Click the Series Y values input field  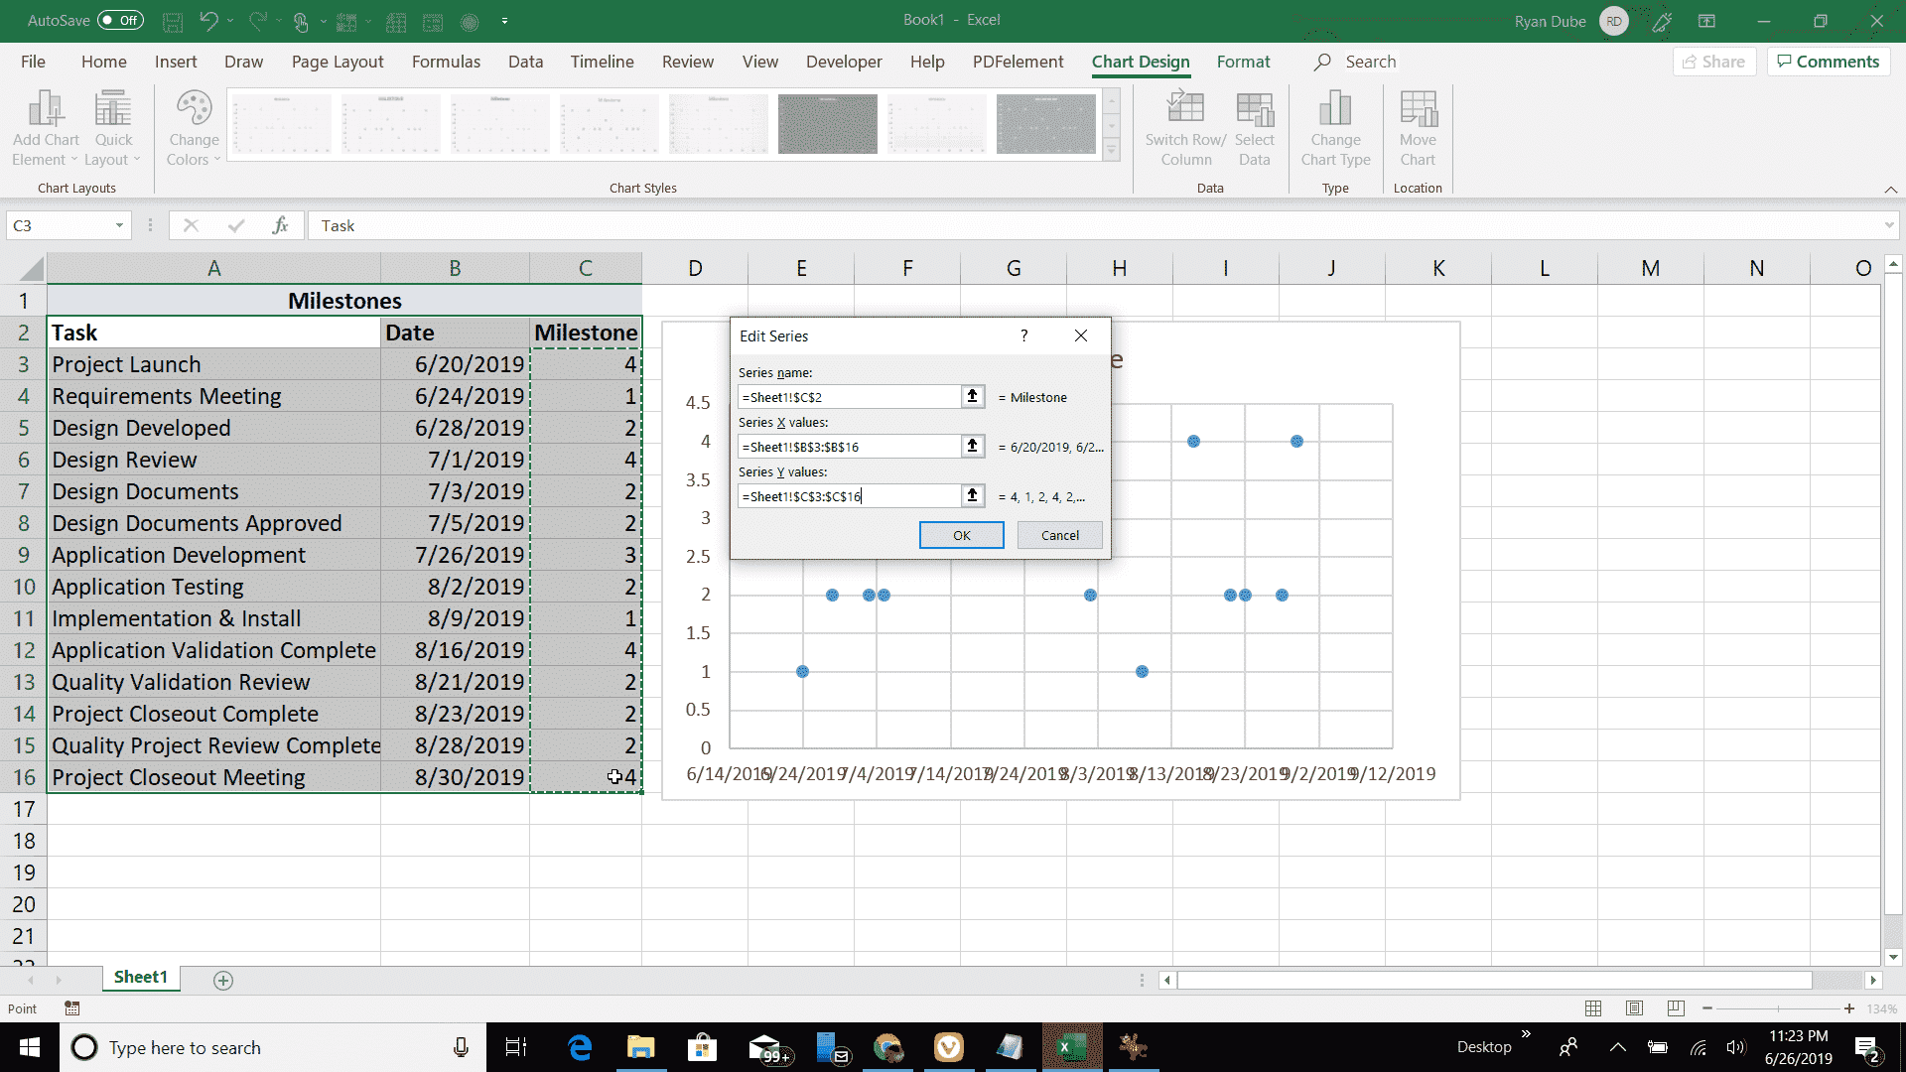[x=849, y=496]
